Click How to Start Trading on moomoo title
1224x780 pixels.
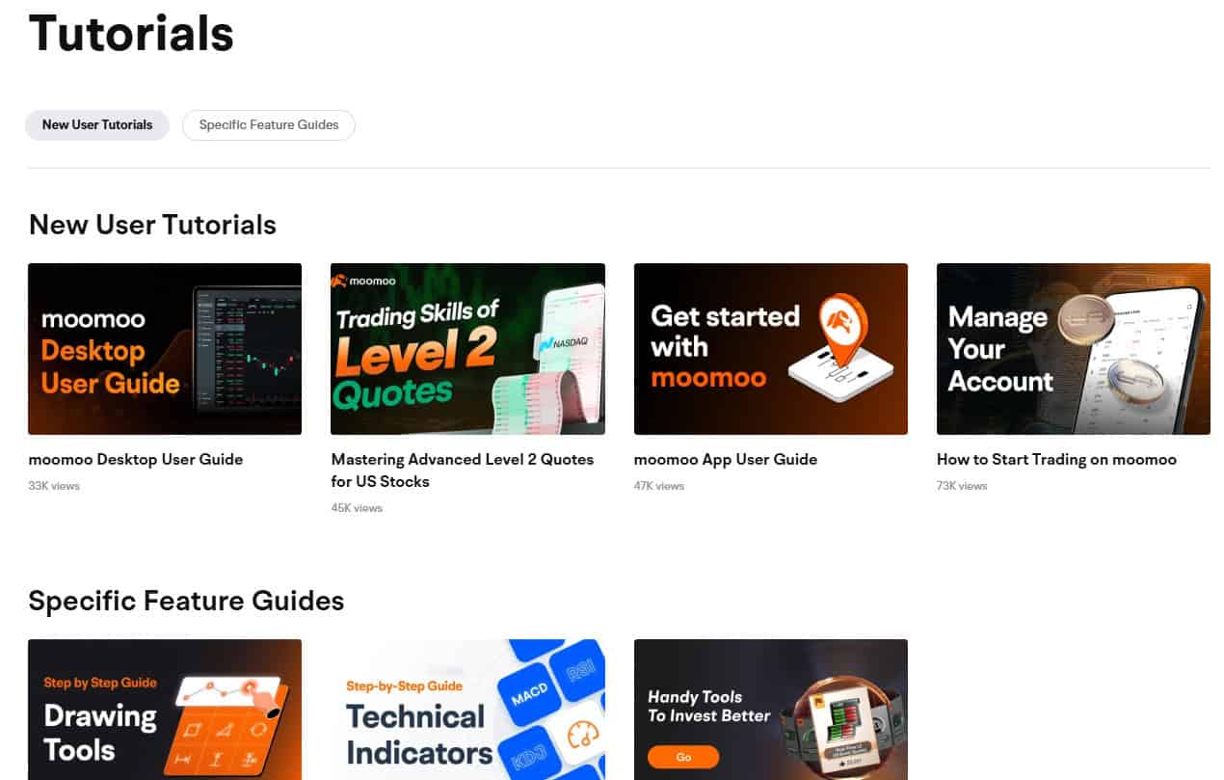click(1056, 460)
